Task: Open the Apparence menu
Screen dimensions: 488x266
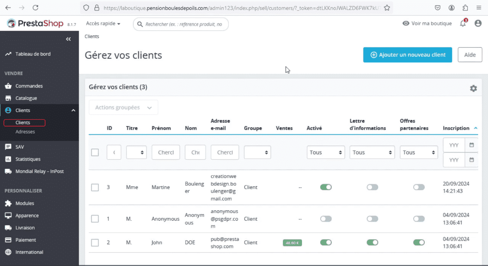Action: click(x=27, y=216)
